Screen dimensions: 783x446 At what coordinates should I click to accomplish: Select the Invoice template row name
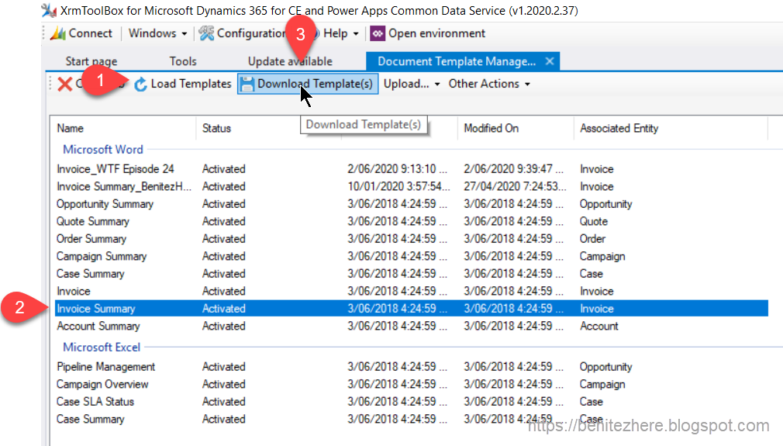click(74, 291)
